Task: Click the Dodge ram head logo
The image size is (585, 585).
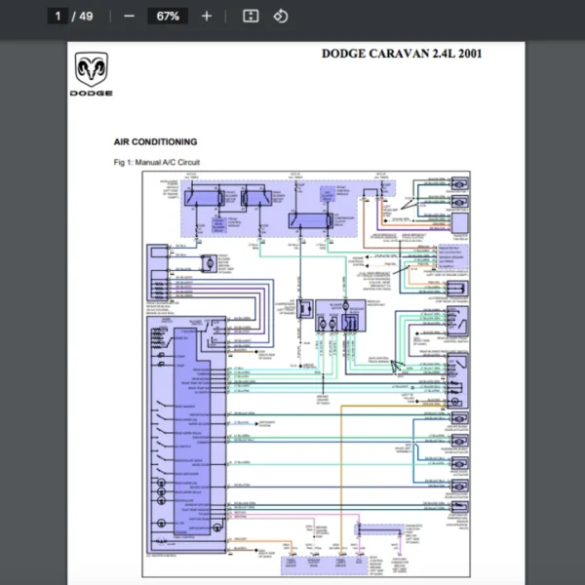Action: pos(91,69)
